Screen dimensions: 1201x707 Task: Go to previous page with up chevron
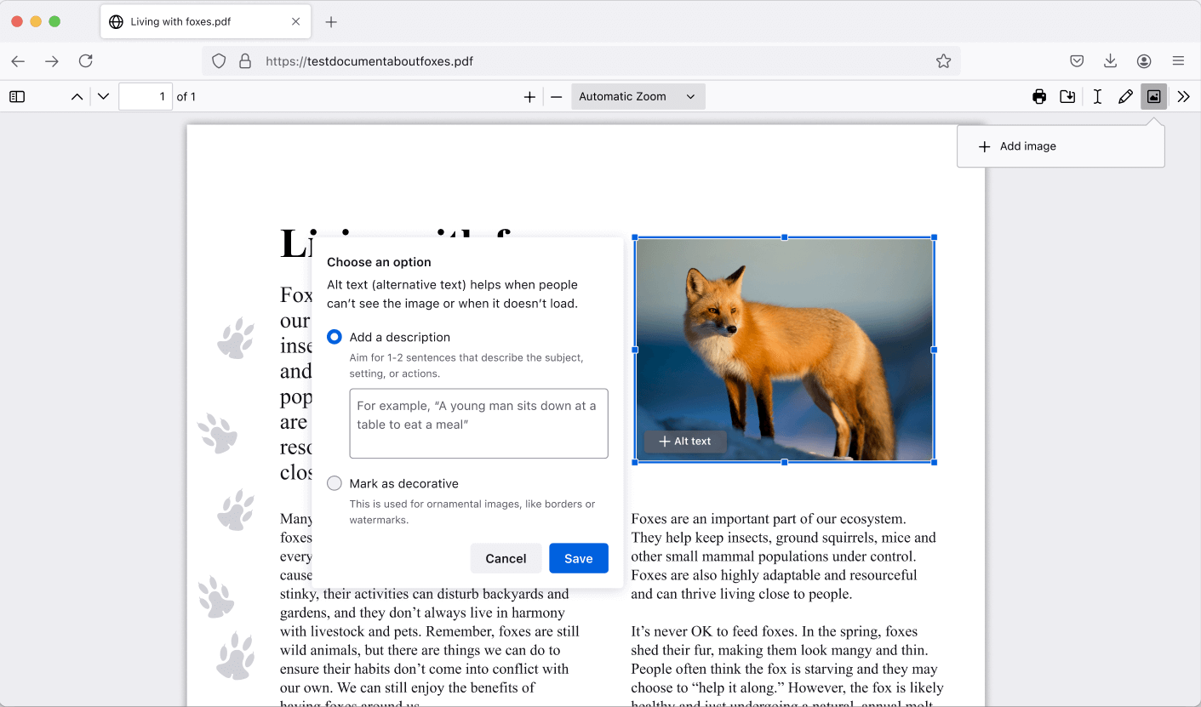77,96
